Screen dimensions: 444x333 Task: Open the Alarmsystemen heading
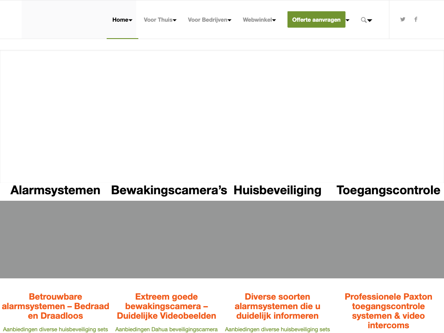coord(55,190)
